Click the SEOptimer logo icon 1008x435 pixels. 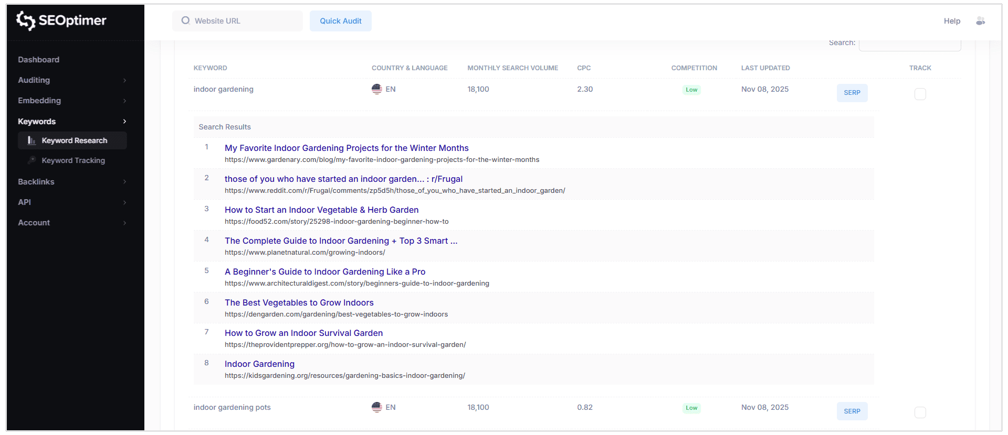[25, 20]
